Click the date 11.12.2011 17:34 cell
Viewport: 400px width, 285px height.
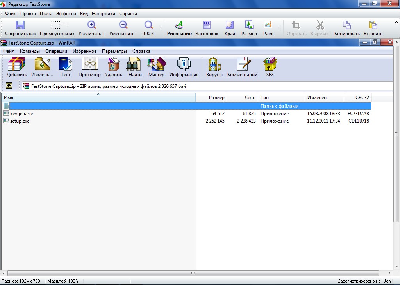click(323, 121)
